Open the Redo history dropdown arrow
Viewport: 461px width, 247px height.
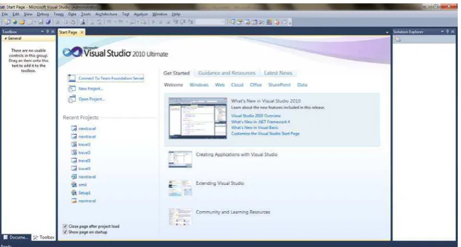127,22
